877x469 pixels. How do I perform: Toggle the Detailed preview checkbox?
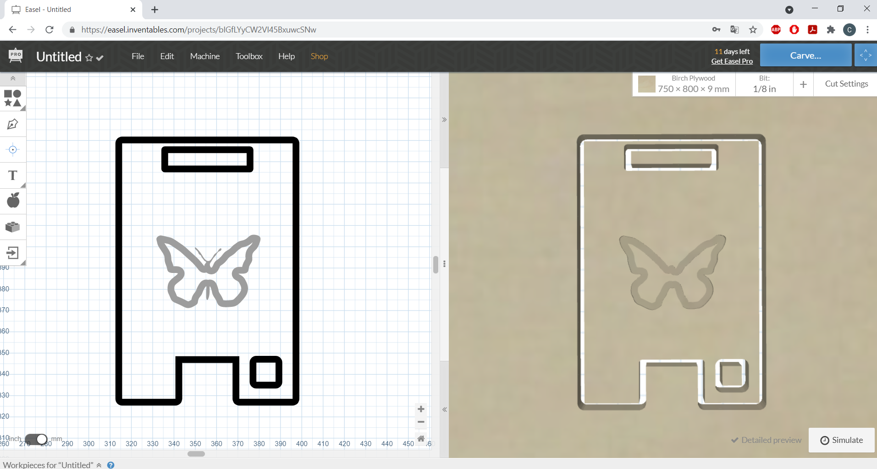(734, 440)
